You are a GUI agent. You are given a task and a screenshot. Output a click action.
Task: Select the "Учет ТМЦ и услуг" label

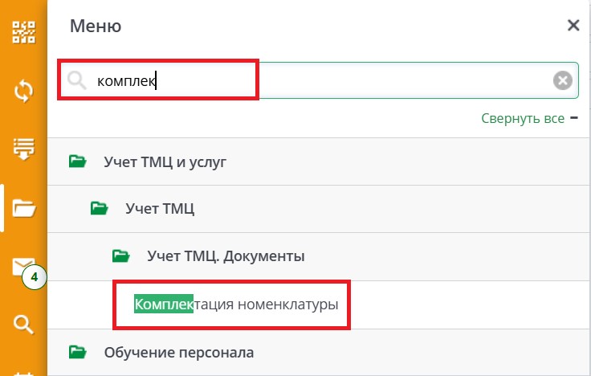(165, 161)
